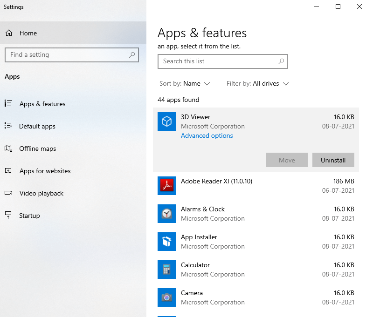Open the Offline maps page
The image size is (366, 317).
73,148
